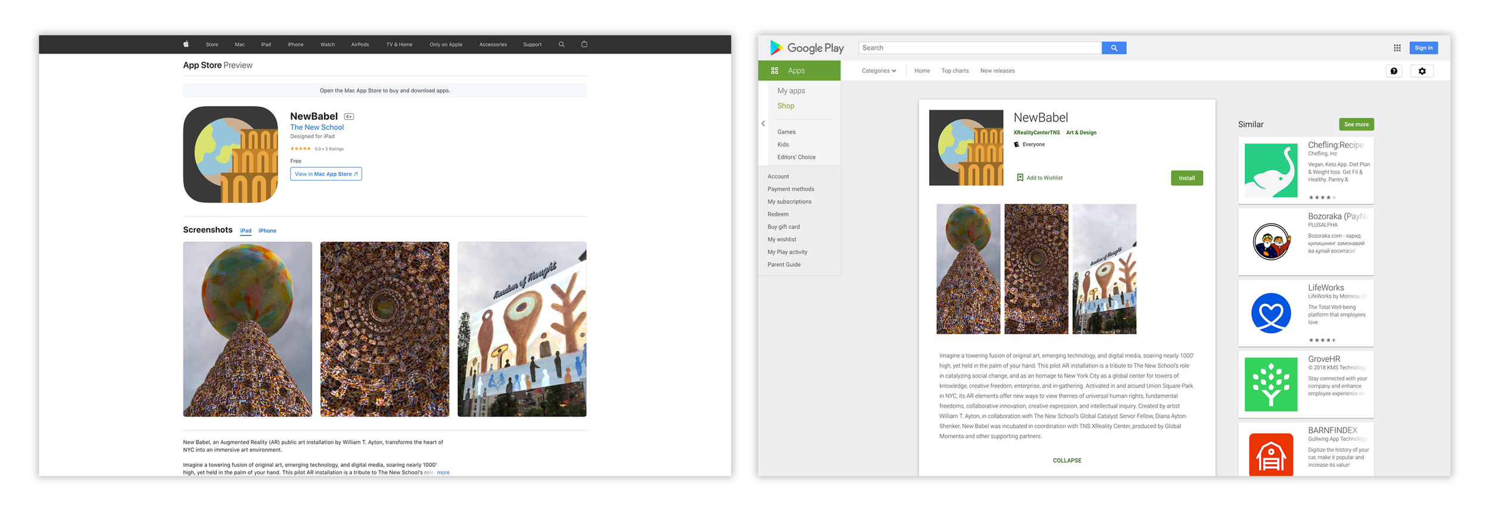
Task: Click the blue search magnifier button in Google Play
Action: (1114, 48)
